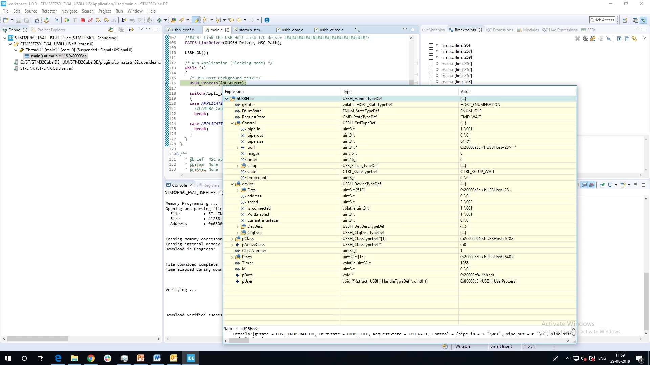Show hidden system tray icons

[567, 358]
